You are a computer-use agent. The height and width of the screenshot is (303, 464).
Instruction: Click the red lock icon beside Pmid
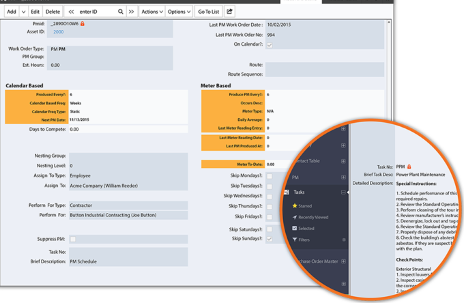83,24
